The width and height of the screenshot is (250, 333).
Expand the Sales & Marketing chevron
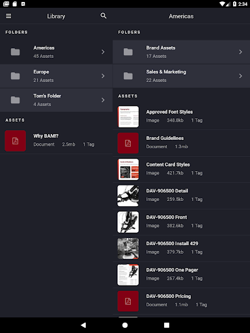[x=240, y=76]
